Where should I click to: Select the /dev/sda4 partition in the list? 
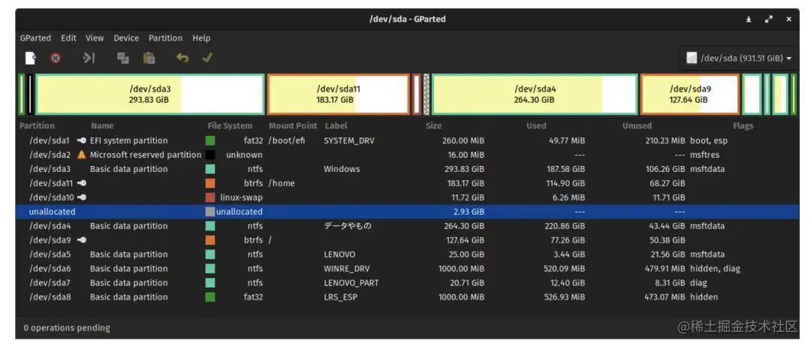click(408, 226)
